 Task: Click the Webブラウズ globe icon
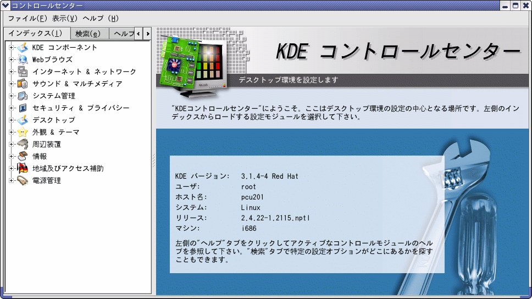pos(23,60)
